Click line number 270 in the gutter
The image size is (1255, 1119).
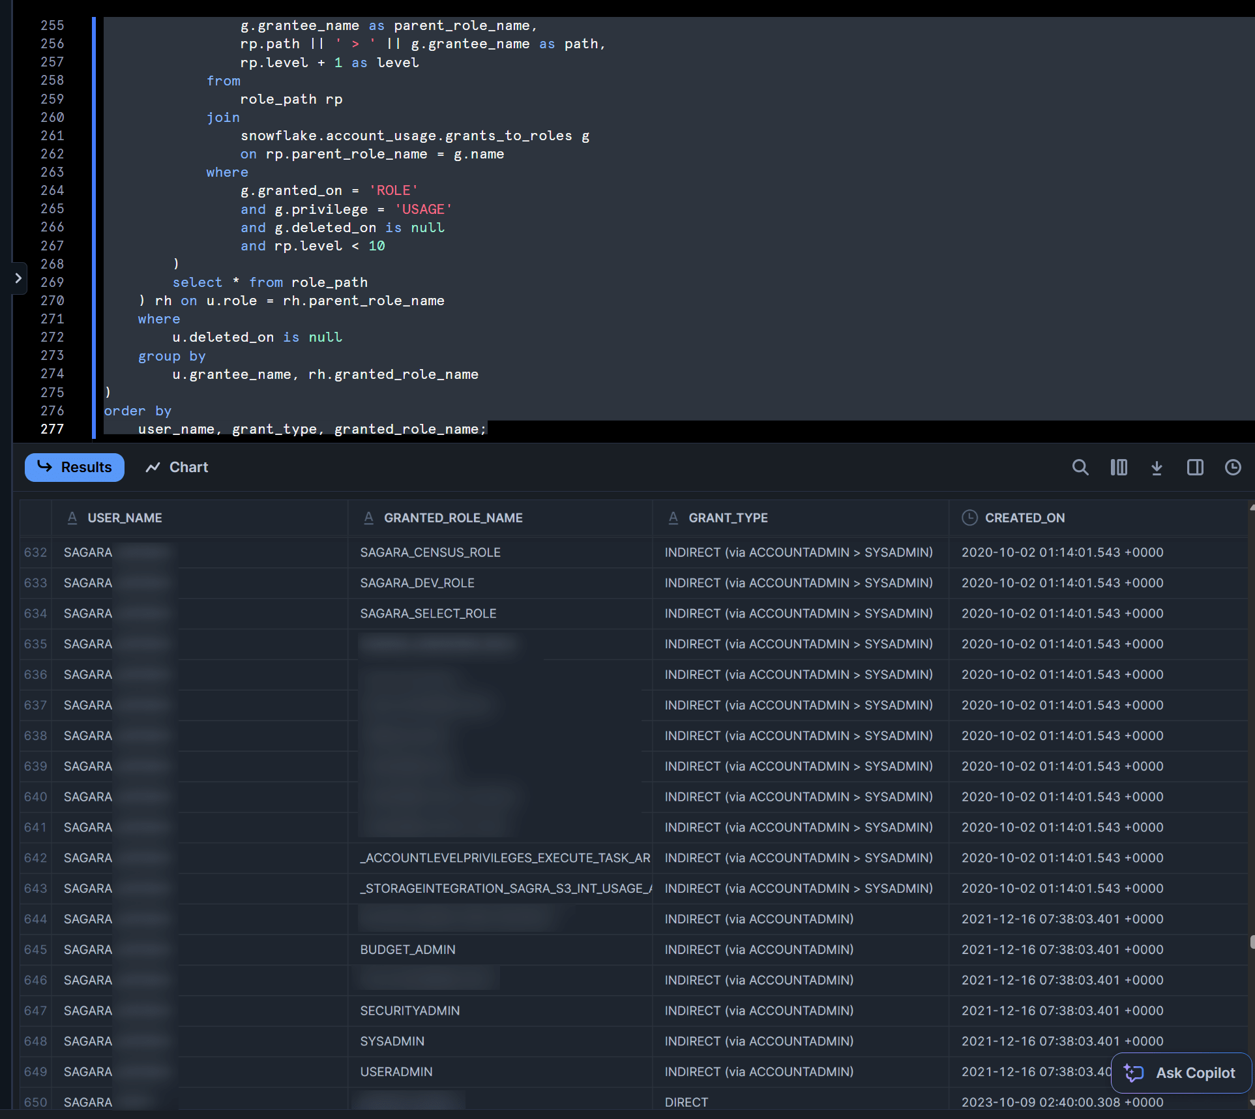pos(52,301)
